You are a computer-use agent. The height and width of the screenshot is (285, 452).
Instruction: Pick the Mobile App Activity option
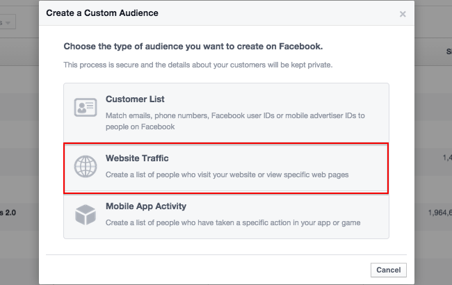[x=226, y=216]
